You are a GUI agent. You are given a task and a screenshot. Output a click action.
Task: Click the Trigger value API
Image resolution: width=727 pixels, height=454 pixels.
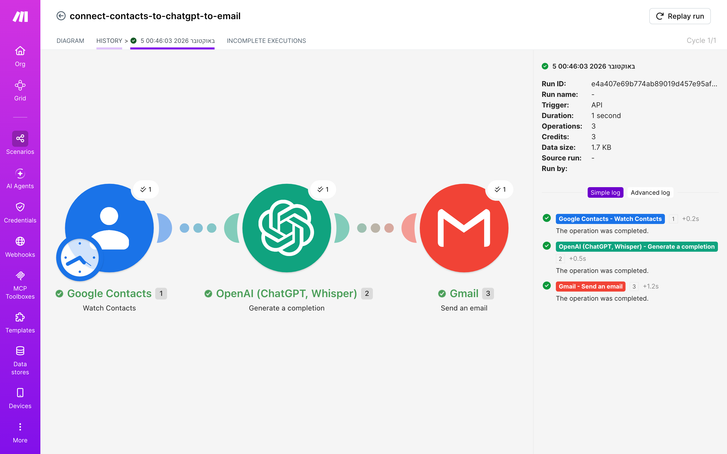[x=597, y=105]
